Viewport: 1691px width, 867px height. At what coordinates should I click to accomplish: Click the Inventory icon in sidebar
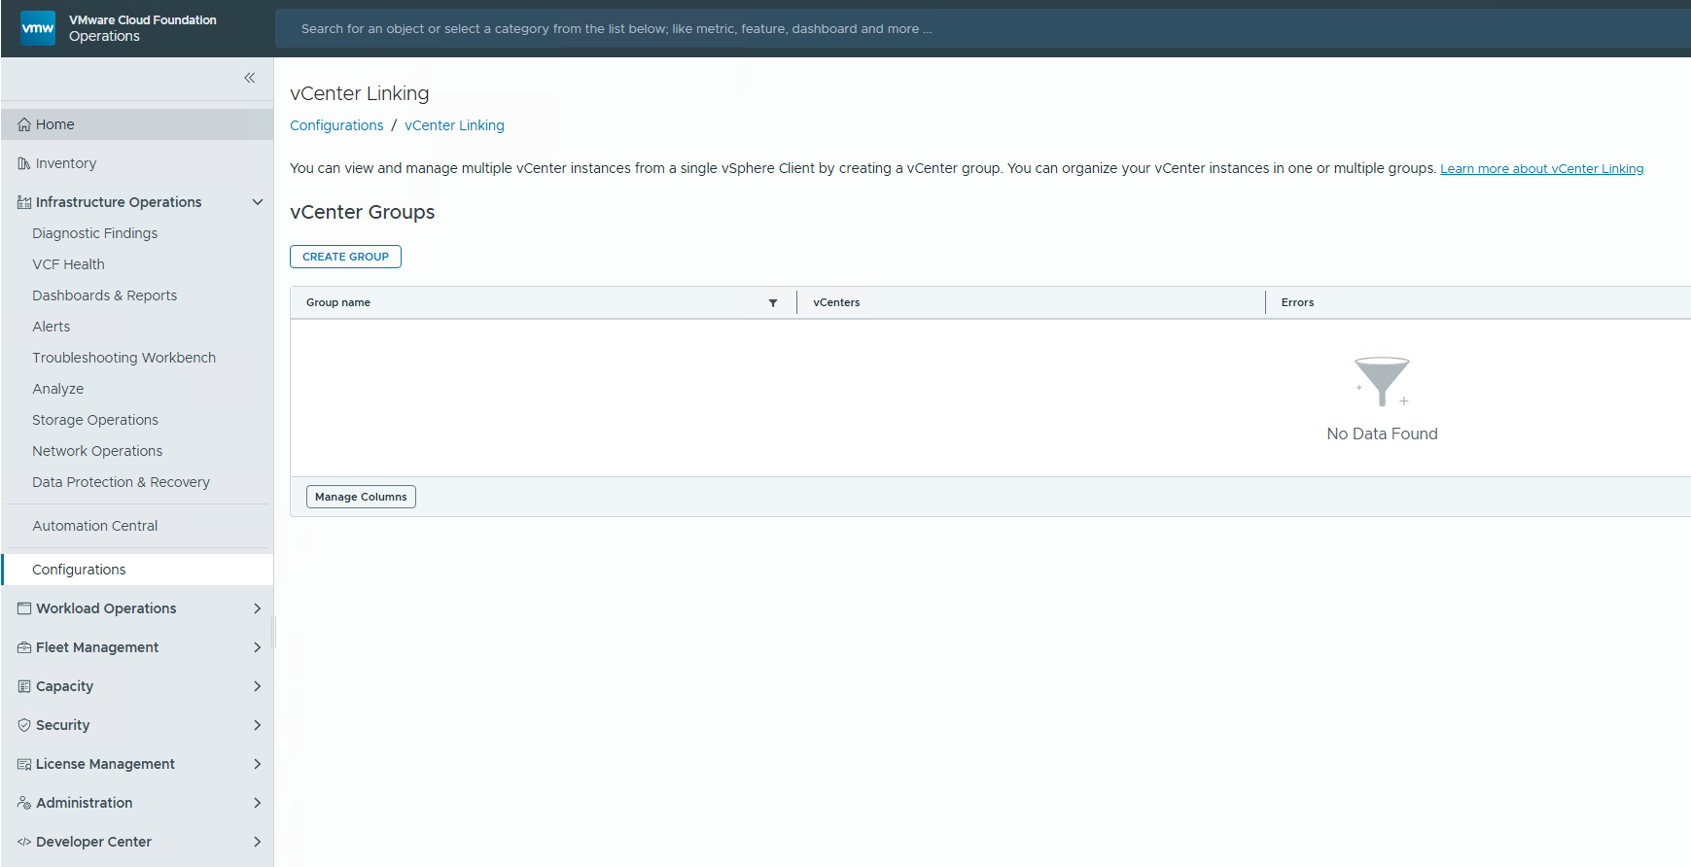(24, 163)
